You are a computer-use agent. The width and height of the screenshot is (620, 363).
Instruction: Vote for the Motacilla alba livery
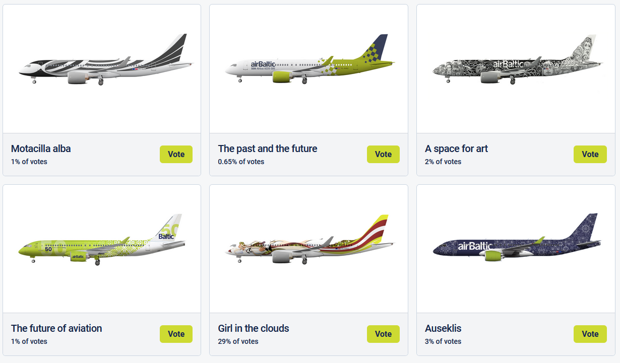pos(176,154)
